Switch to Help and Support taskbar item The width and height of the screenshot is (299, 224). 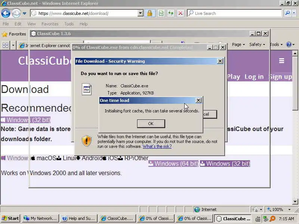click(x=78, y=218)
